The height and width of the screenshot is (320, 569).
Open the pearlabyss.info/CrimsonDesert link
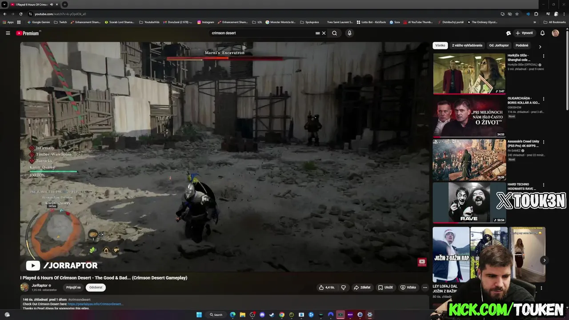pyautogui.click(x=96, y=304)
